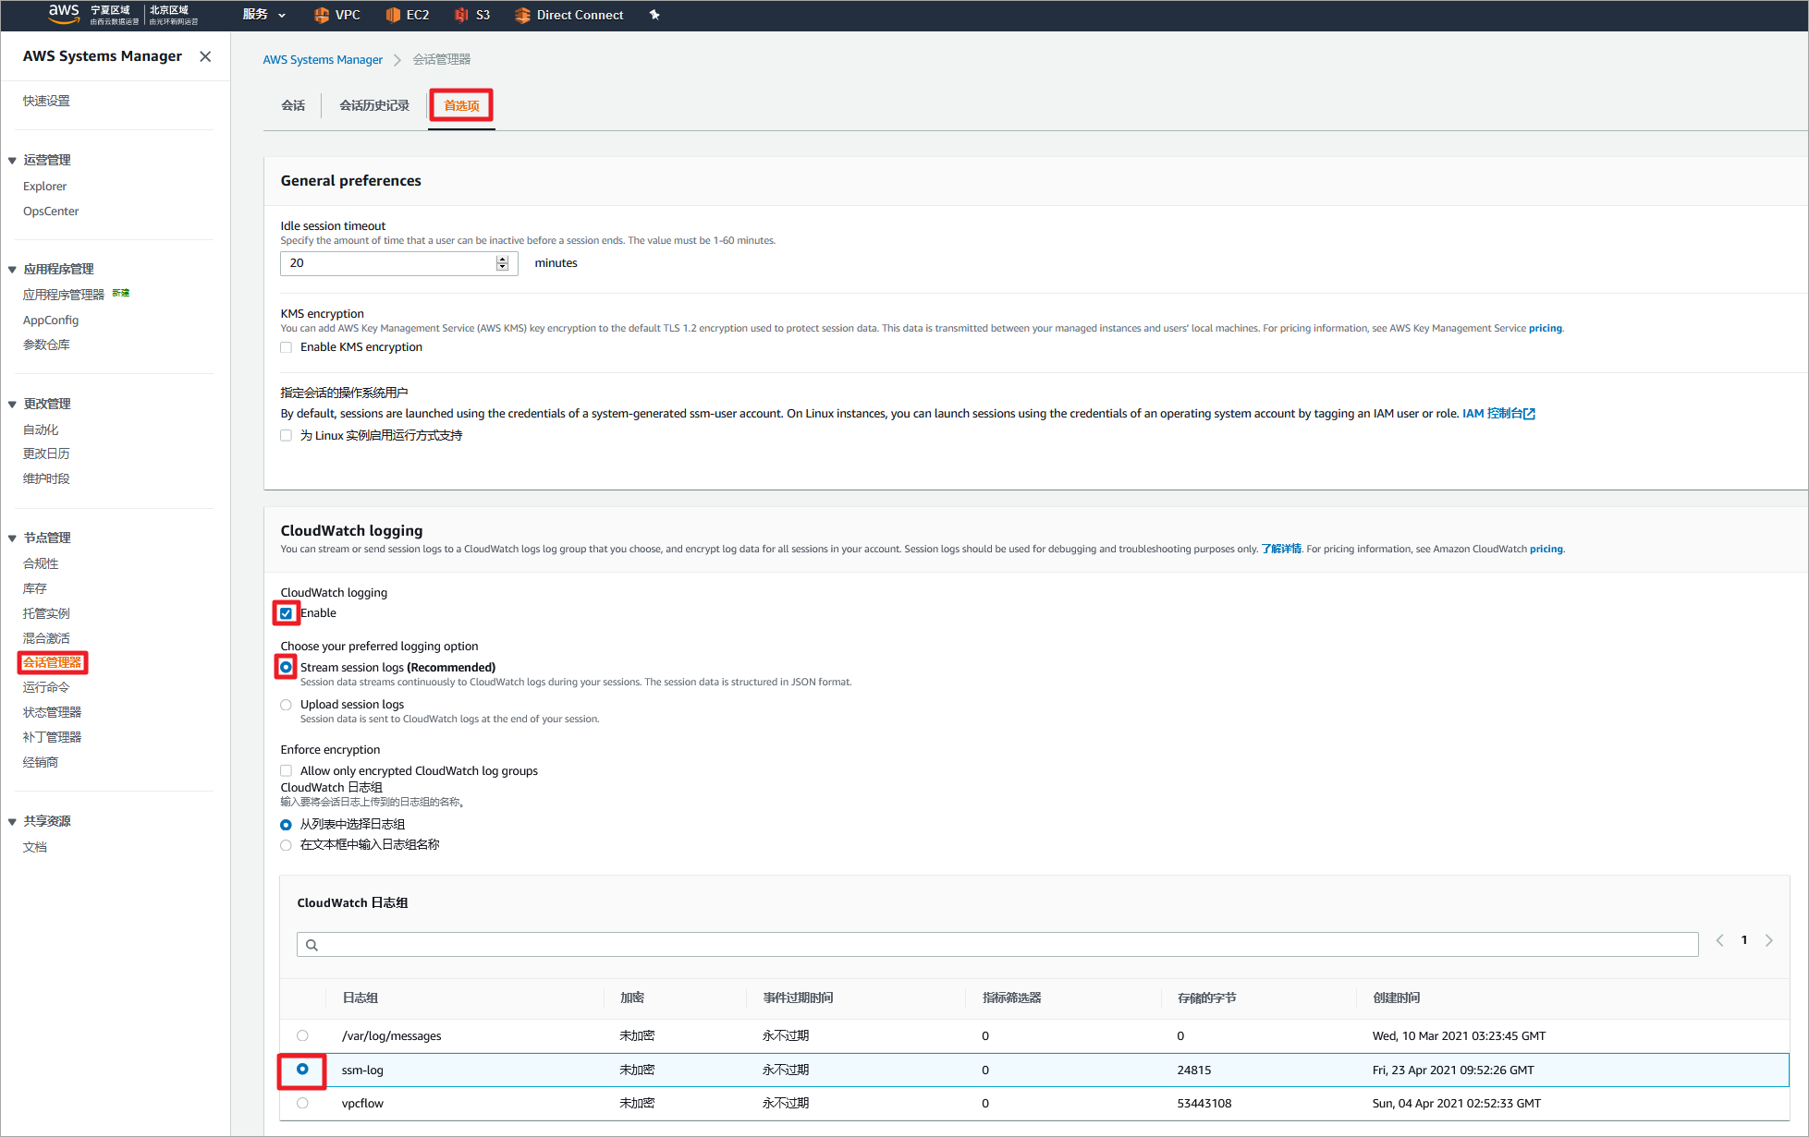Open CloudWatch pricing link
Image resolution: width=1809 pixels, height=1137 pixels.
coord(1546,549)
